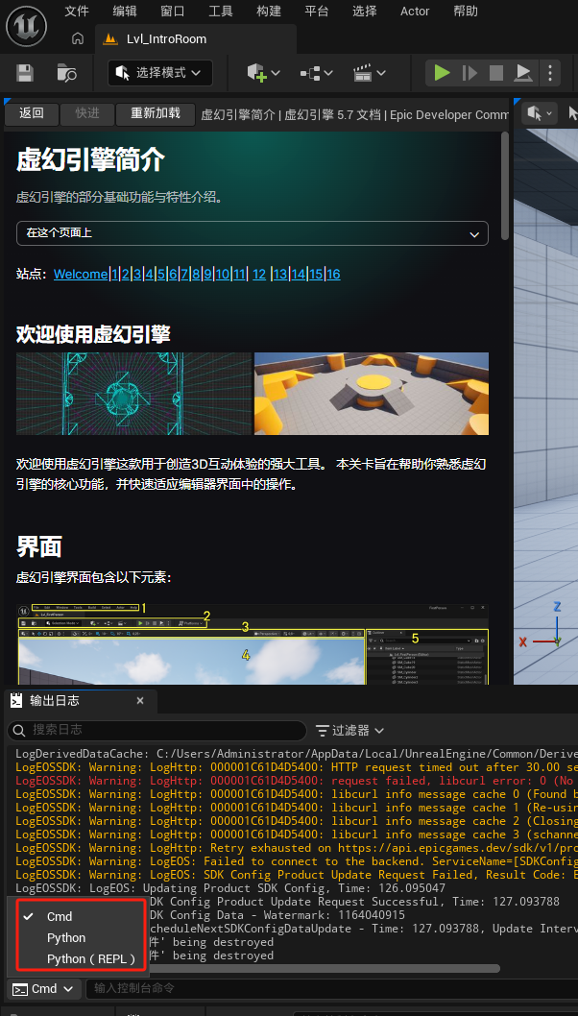This screenshot has height=1016, width=578.
Task: Expand the Blueprints dropdown arrow
Action: click(x=327, y=73)
